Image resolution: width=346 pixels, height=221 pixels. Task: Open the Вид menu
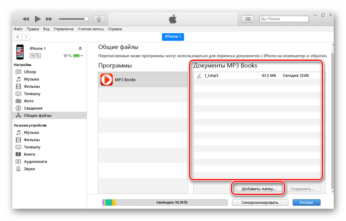tap(47, 29)
